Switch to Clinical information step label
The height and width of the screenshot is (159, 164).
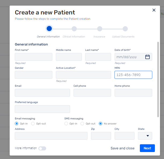click(x=74, y=37)
